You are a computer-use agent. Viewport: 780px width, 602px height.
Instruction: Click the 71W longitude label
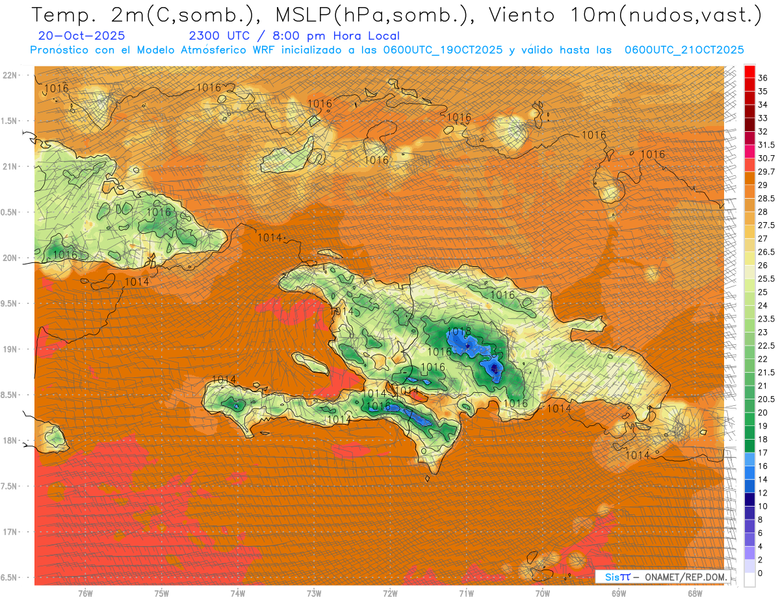pos(466,593)
